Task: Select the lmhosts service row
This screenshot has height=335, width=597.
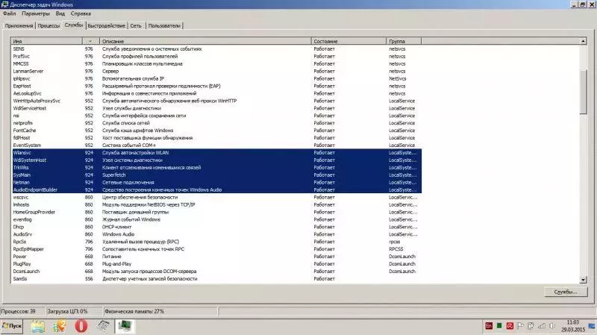Action: pyautogui.click(x=216, y=205)
